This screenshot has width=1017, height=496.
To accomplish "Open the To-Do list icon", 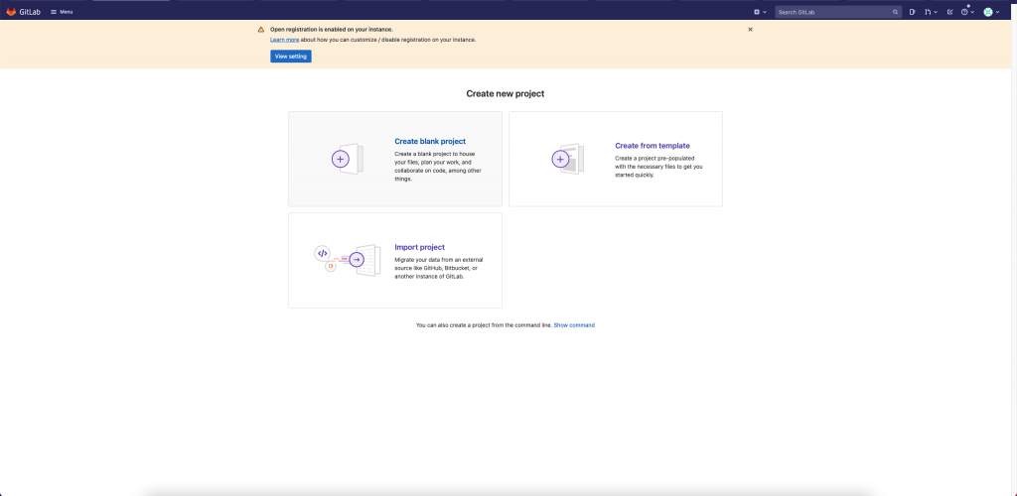I will pyautogui.click(x=949, y=12).
